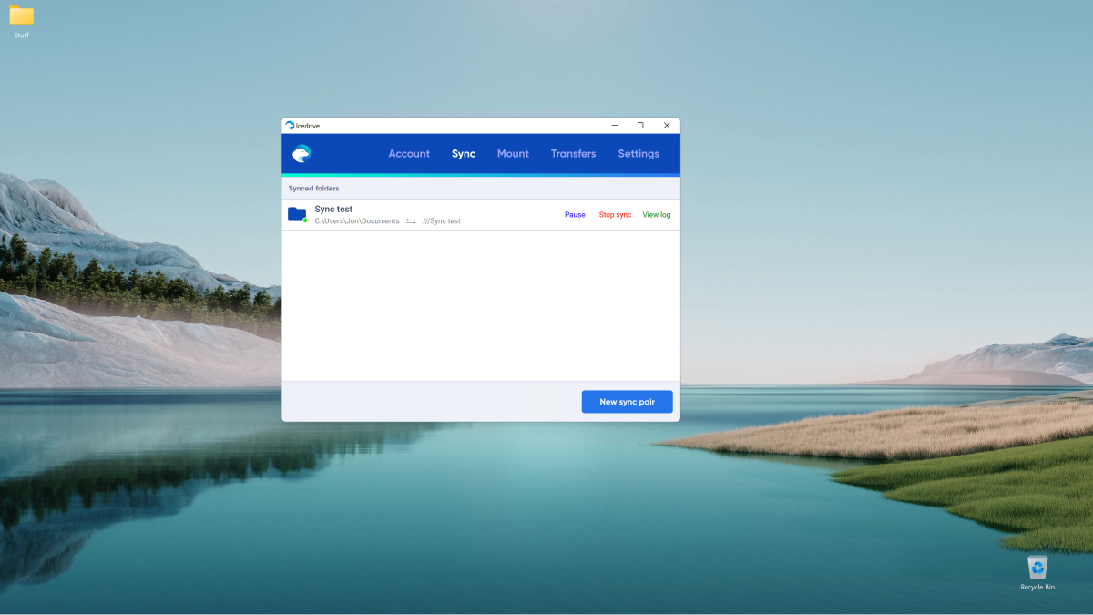The height and width of the screenshot is (615, 1093).
Task: Maximize the Icedrive window
Action: 640,126
